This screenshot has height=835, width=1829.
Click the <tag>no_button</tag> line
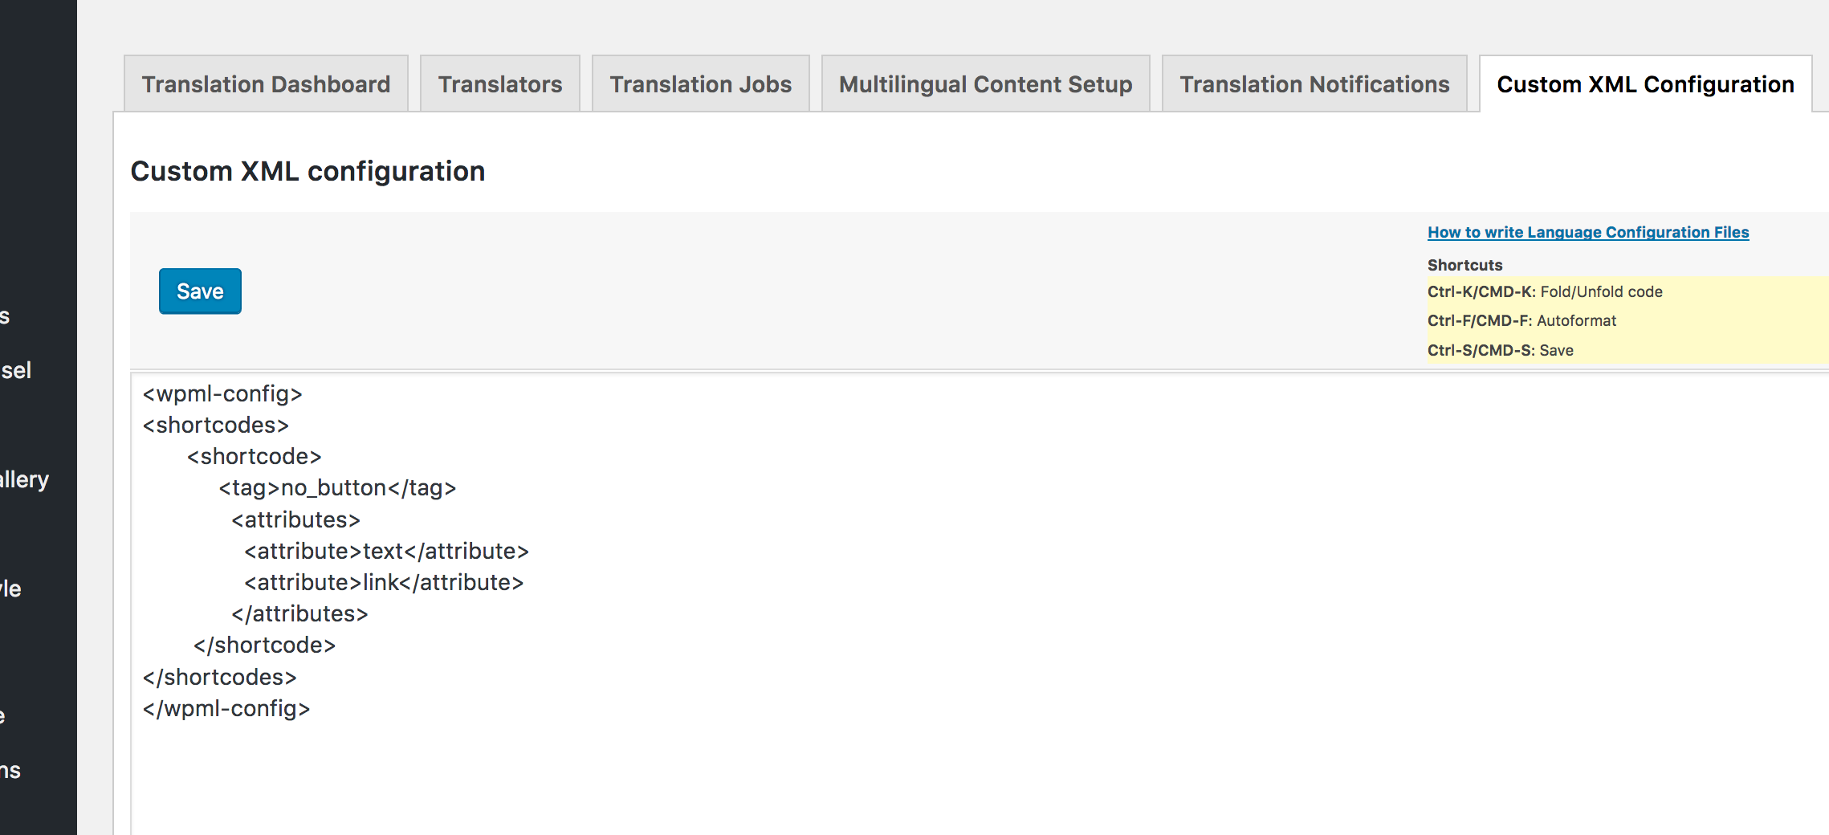pos(337,487)
